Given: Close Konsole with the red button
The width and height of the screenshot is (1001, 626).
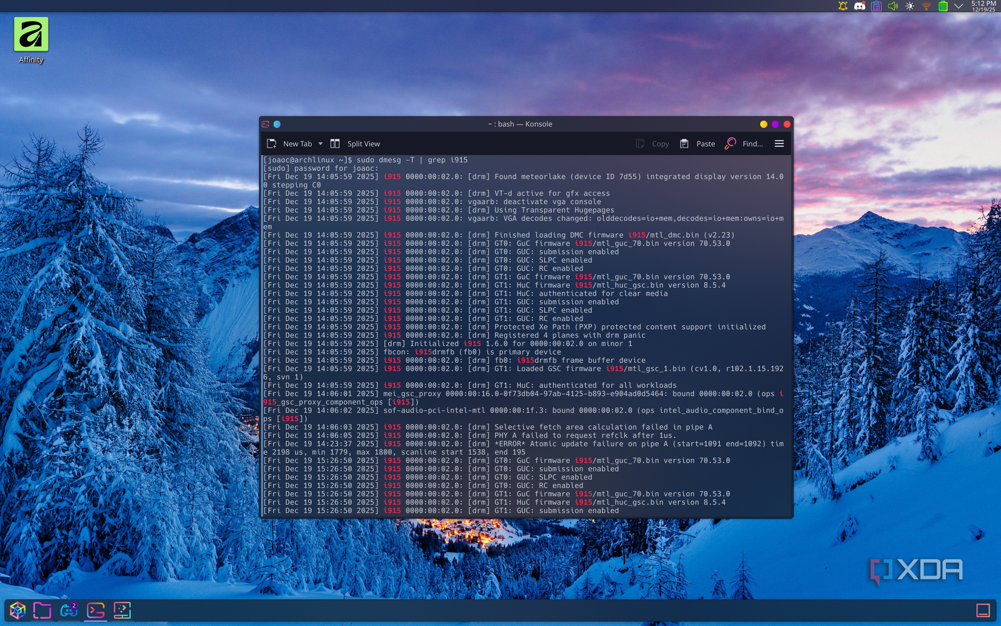Looking at the screenshot, I should click(x=787, y=124).
